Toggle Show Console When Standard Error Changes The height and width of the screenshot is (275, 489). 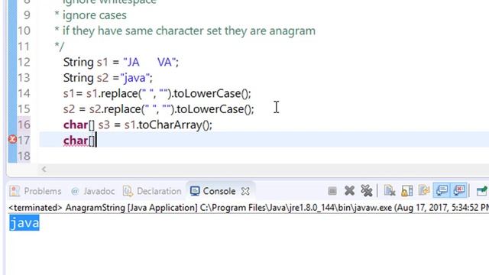tap(459, 190)
